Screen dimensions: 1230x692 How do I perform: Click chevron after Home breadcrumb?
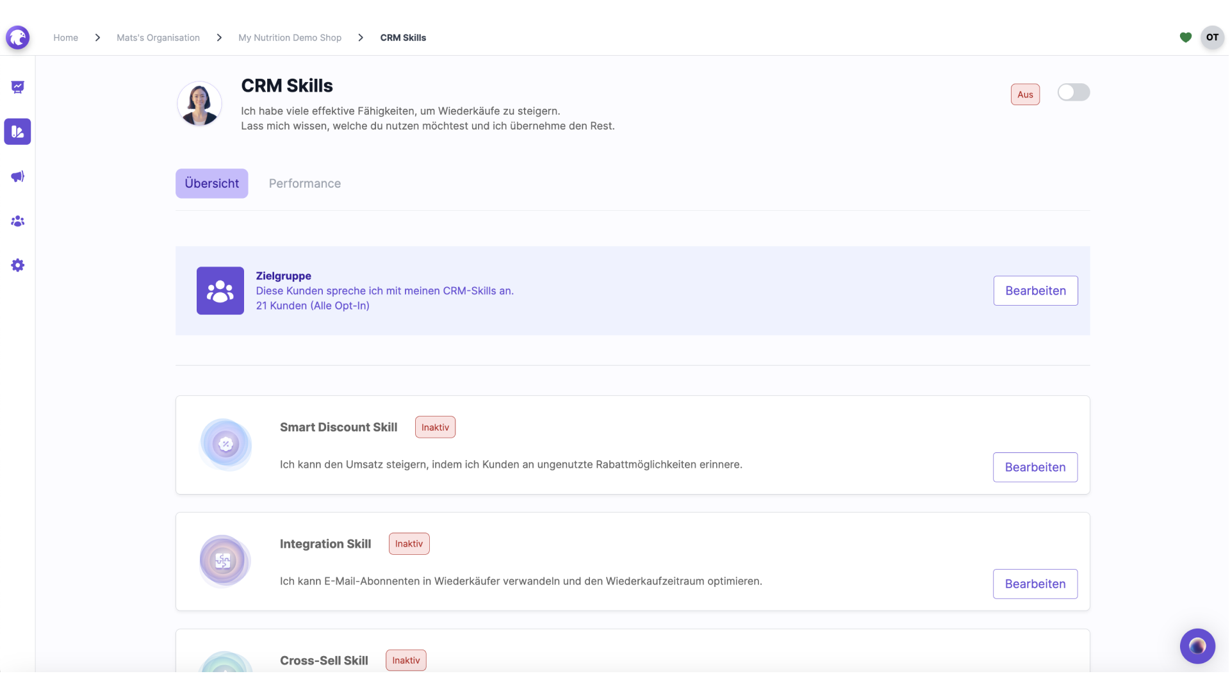pyautogui.click(x=97, y=38)
